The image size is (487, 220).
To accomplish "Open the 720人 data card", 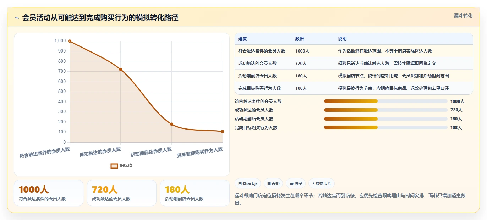I will 122,193.
